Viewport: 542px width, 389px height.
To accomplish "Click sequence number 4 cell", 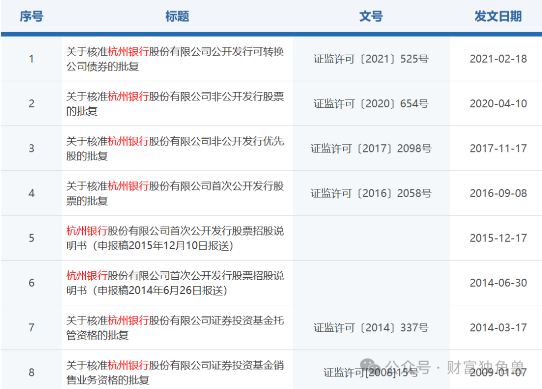I will [x=32, y=193].
